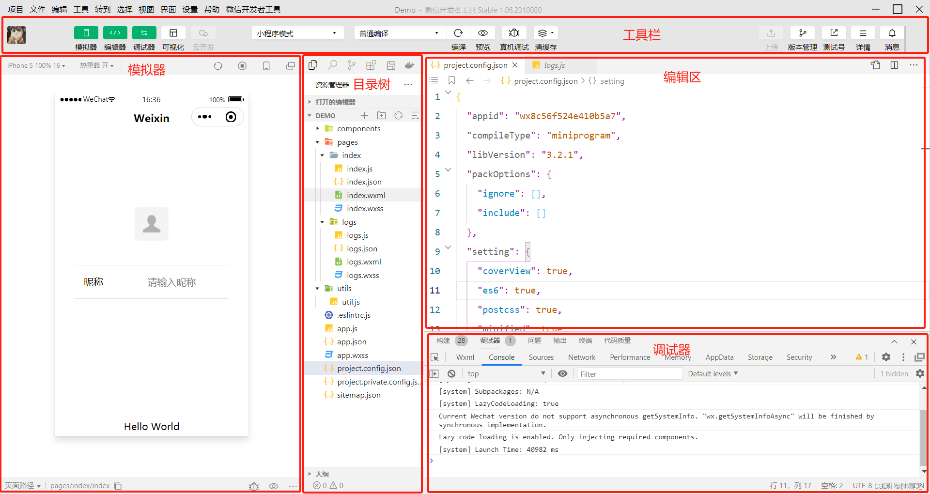The image size is (930, 494).
Task: Click new folder icon in DEMO
Action: (382, 115)
